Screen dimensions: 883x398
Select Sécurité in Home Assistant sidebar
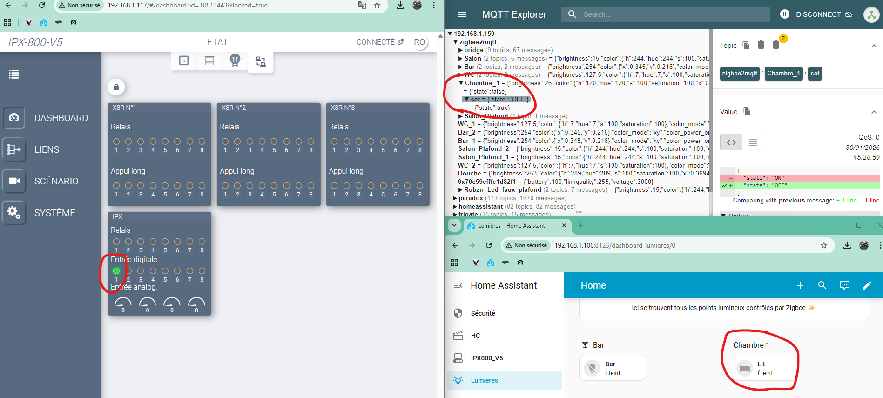click(x=483, y=313)
